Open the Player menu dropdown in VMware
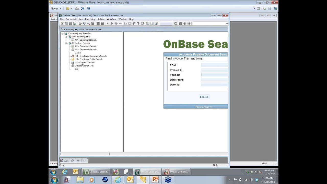The height and width of the screenshot is (184, 327). pyautogui.click(x=56, y=8)
